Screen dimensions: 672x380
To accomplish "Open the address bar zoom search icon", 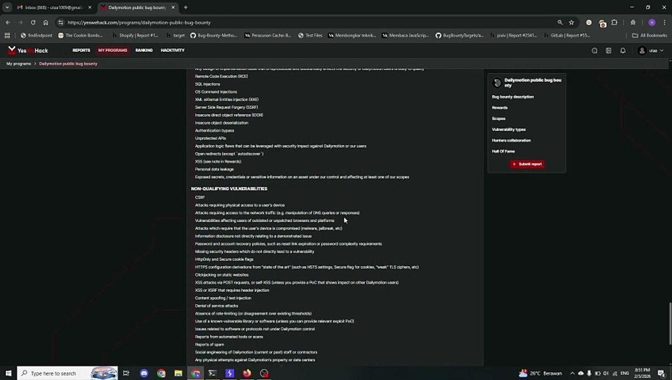I will [559, 23].
